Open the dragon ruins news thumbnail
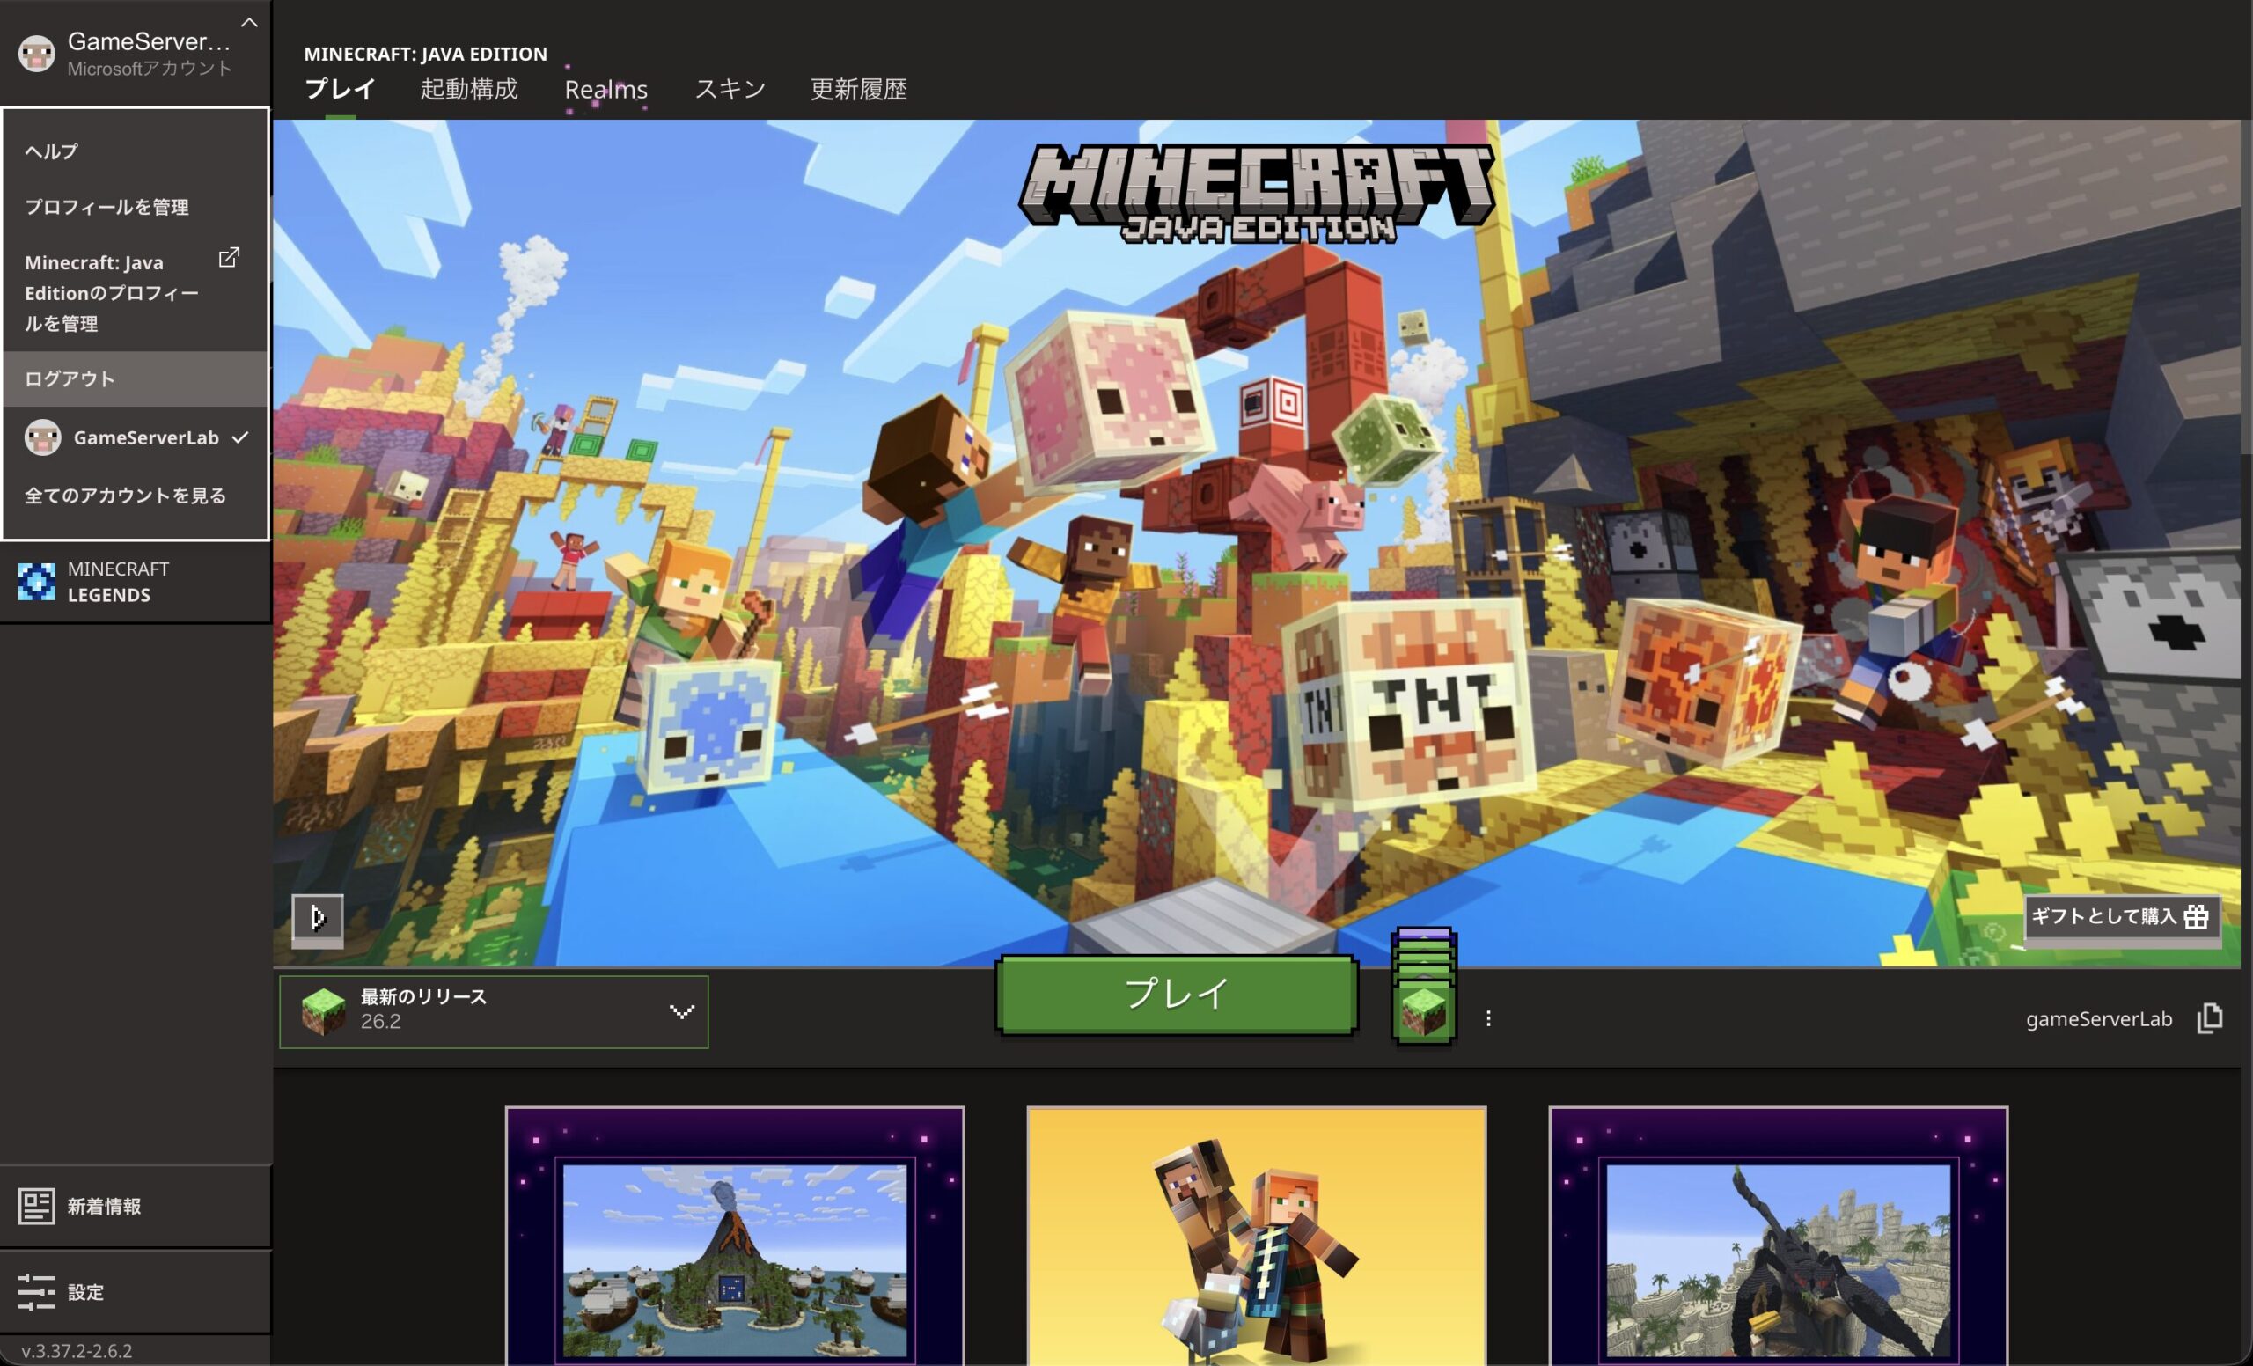This screenshot has height=1366, width=2253. 1778,1236
